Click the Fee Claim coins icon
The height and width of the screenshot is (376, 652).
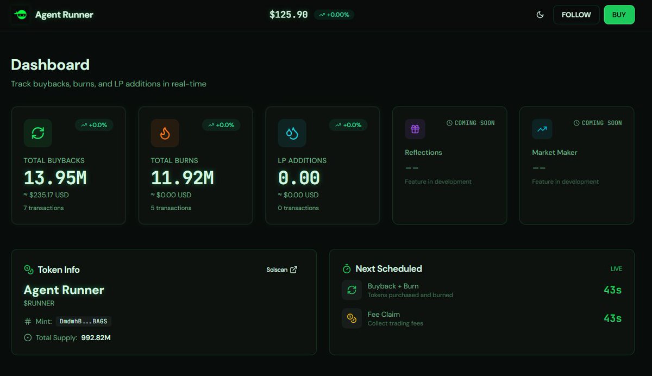tap(352, 318)
